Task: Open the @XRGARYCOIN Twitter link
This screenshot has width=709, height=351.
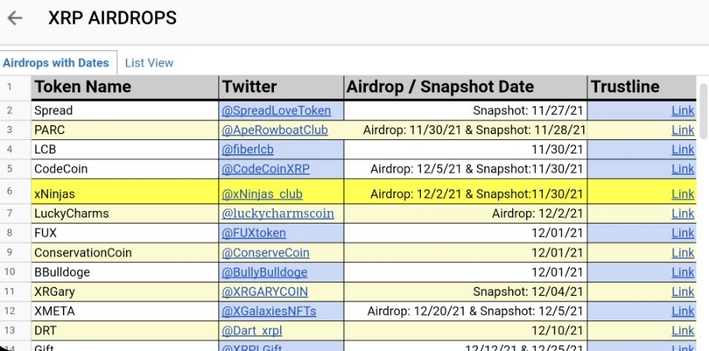Action: 264,292
